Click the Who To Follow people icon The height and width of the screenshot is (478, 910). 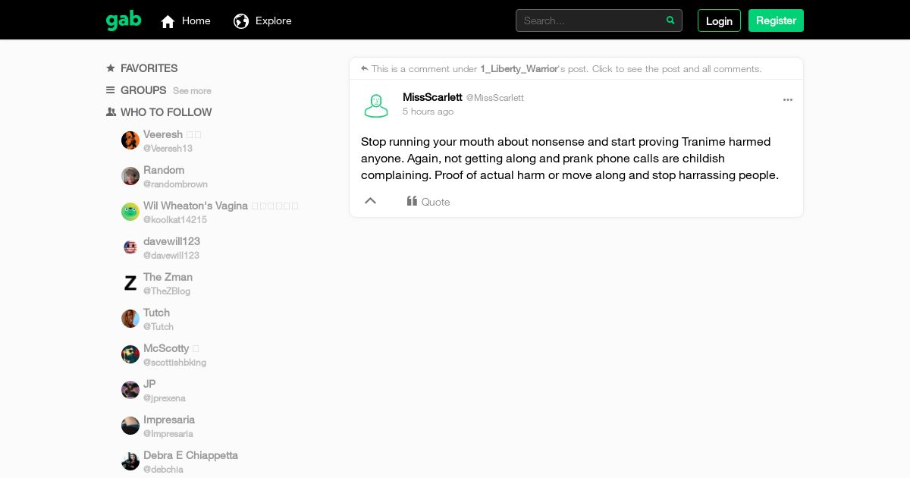pos(111,112)
